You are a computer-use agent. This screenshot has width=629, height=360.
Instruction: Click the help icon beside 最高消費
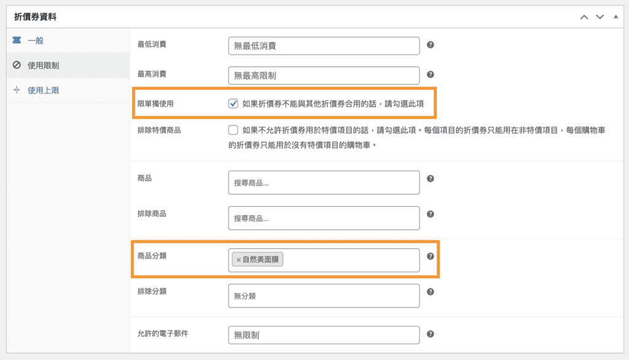click(431, 75)
